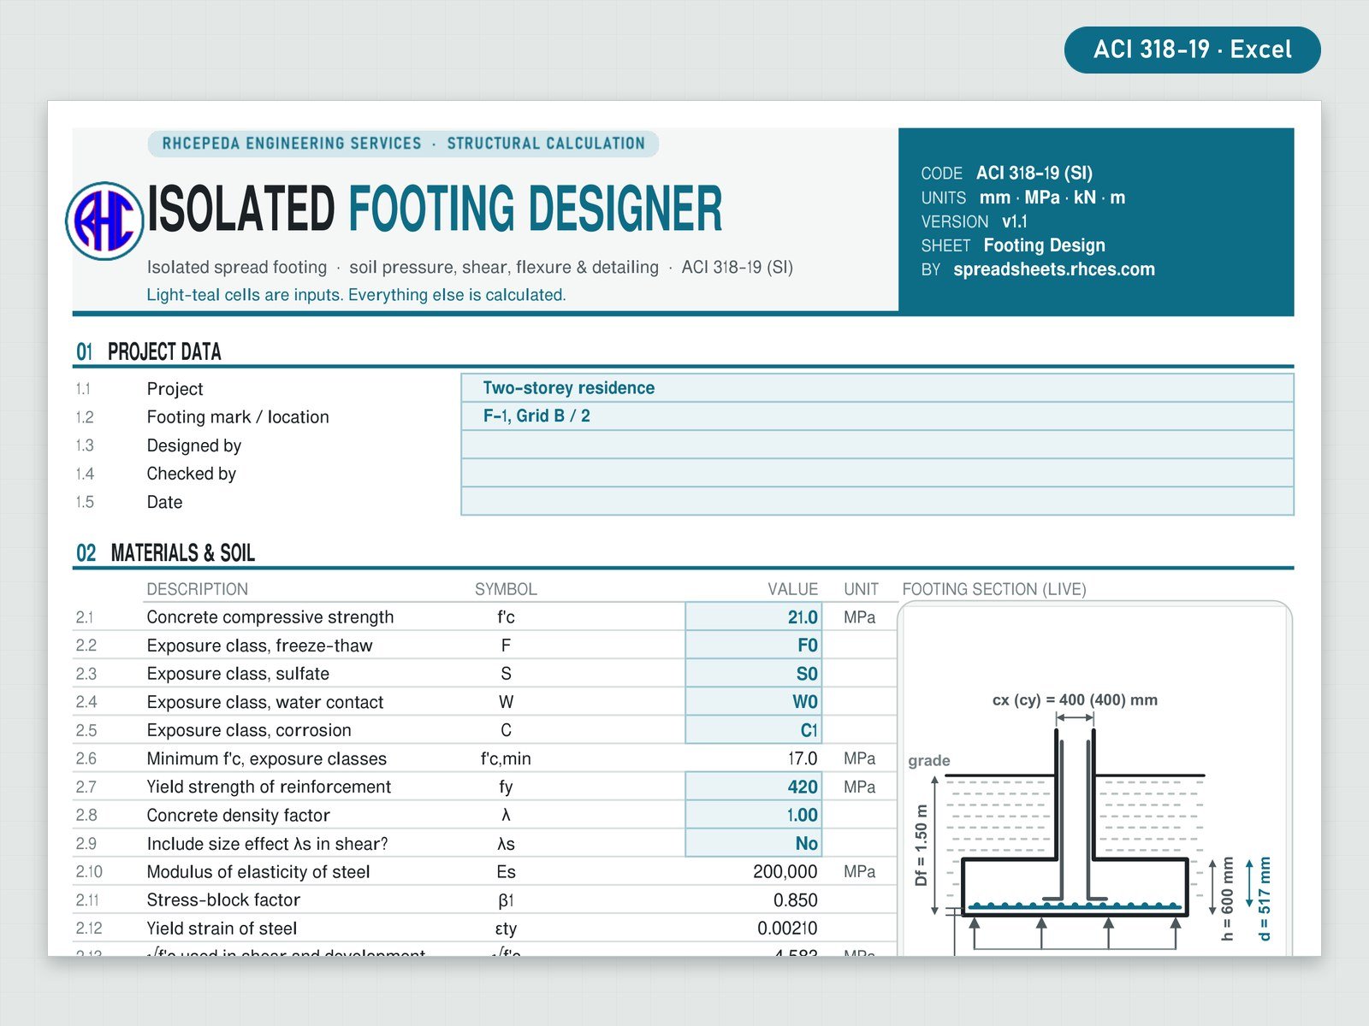The image size is (1369, 1026).
Task: Select the f'c value cell 21.0
Action: 754,616
